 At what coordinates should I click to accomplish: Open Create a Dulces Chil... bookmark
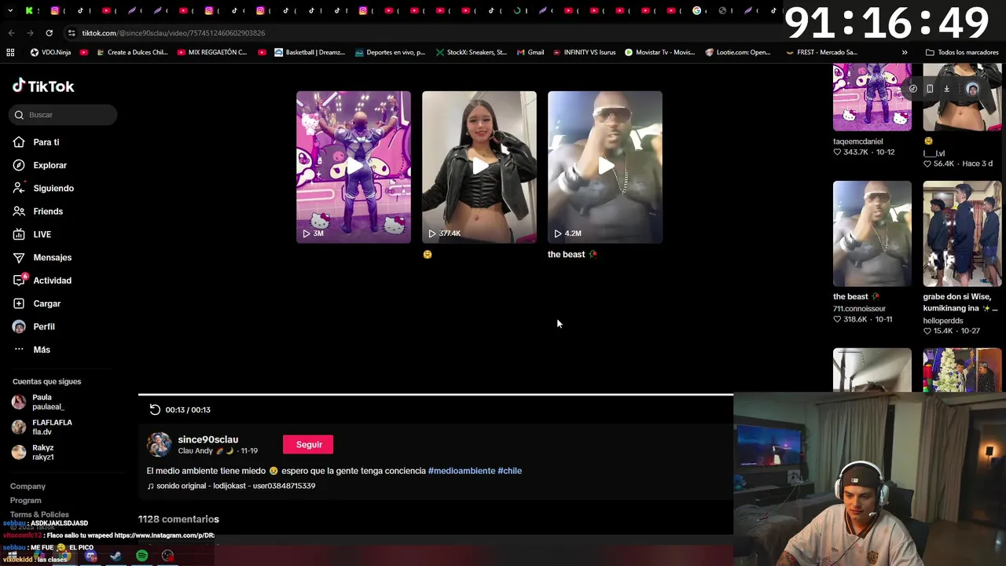(132, 53)
